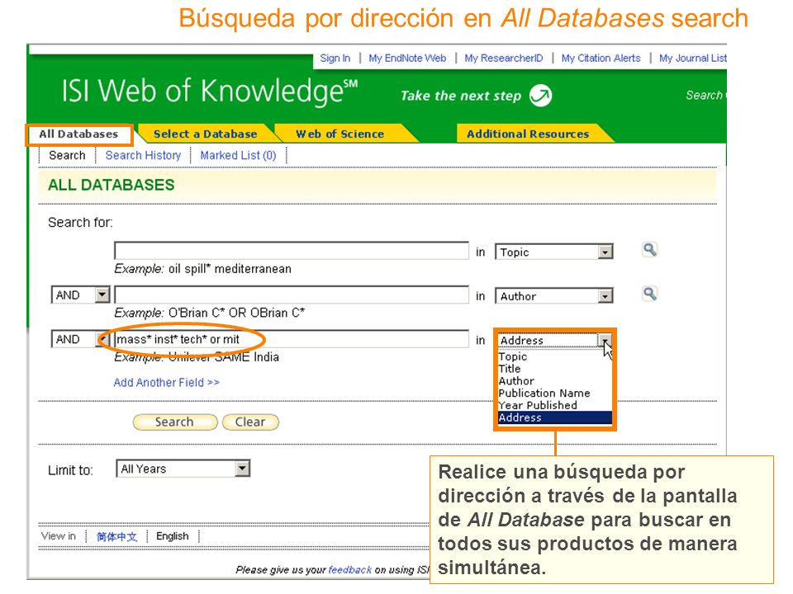Switch to the All Databases tab
Image resolution: width=793 pixels, height=594 pixels.
[x=79, y=134]
